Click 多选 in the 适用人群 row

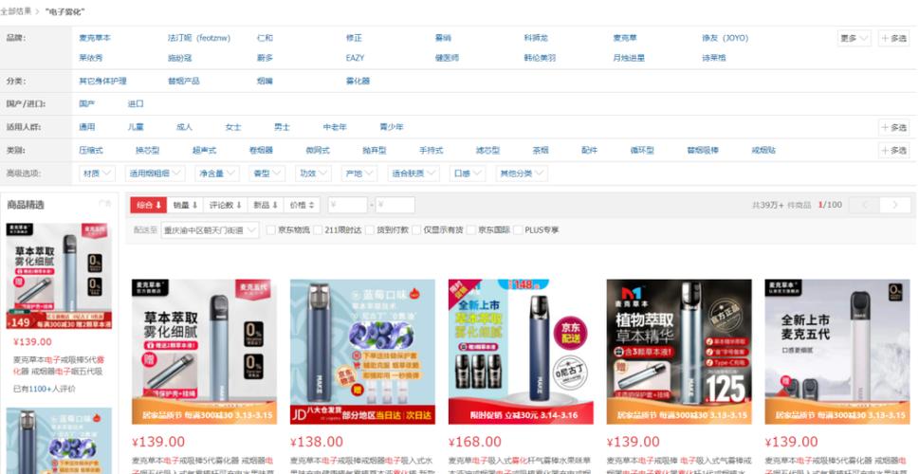pos(893,127)
